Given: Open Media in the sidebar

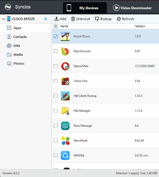Looking at the screenshot, I should point(26,55).
